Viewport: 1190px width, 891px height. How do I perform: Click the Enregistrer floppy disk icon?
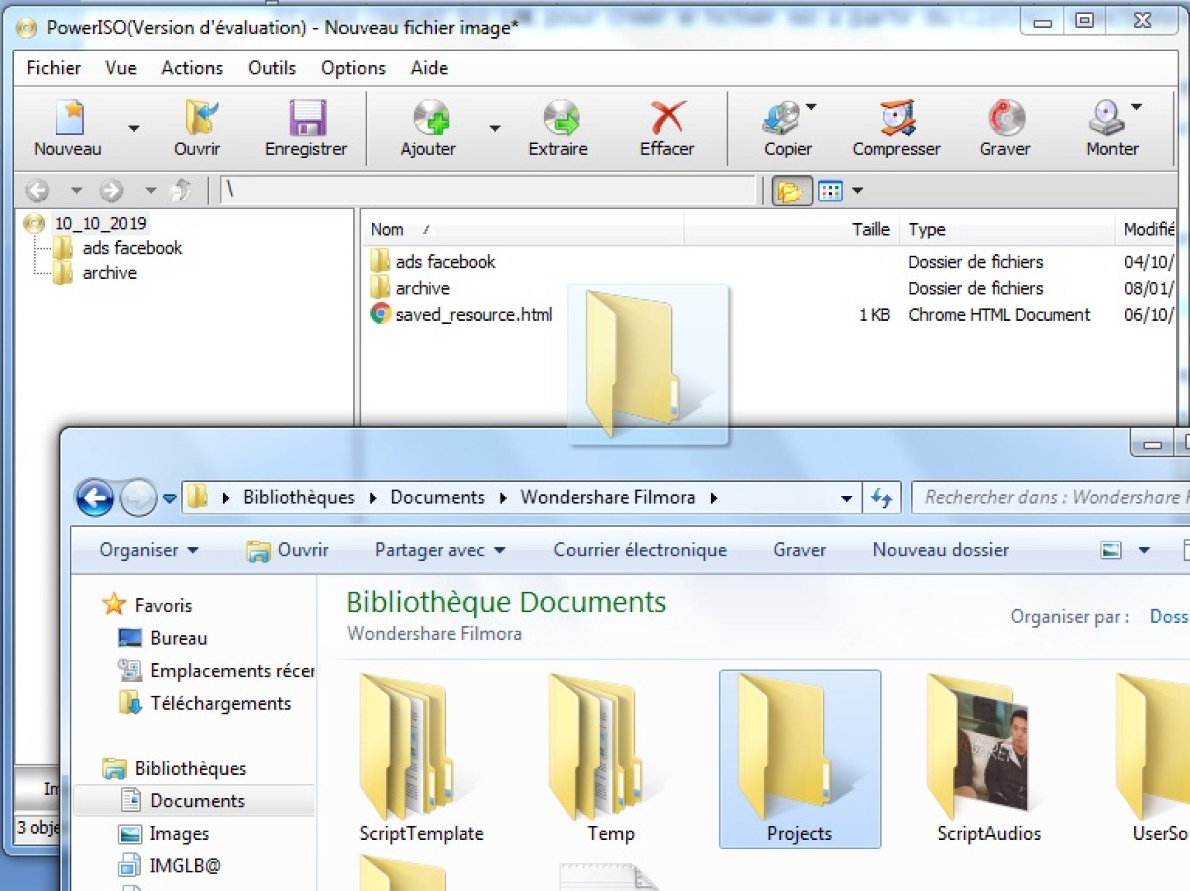pyautogui.click(x=307, y=117)
